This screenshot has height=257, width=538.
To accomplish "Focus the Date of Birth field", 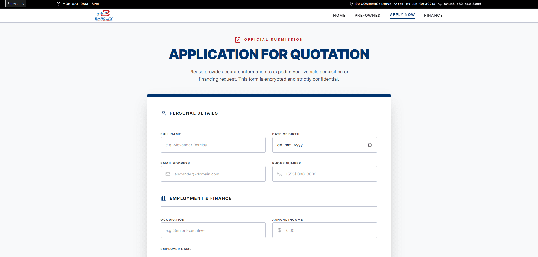I will (x=325, y=145).
